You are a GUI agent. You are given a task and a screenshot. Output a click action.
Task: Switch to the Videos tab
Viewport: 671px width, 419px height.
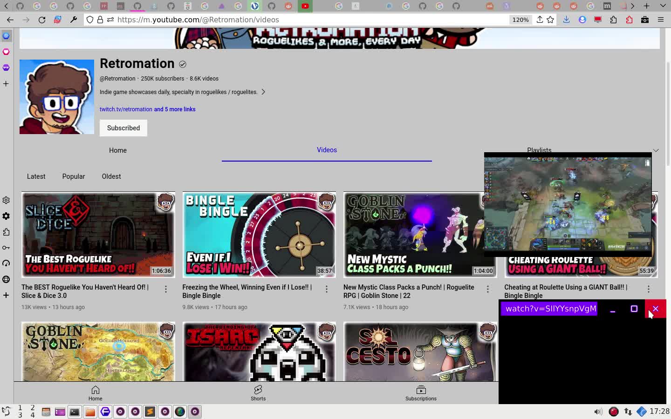point(327,150)
